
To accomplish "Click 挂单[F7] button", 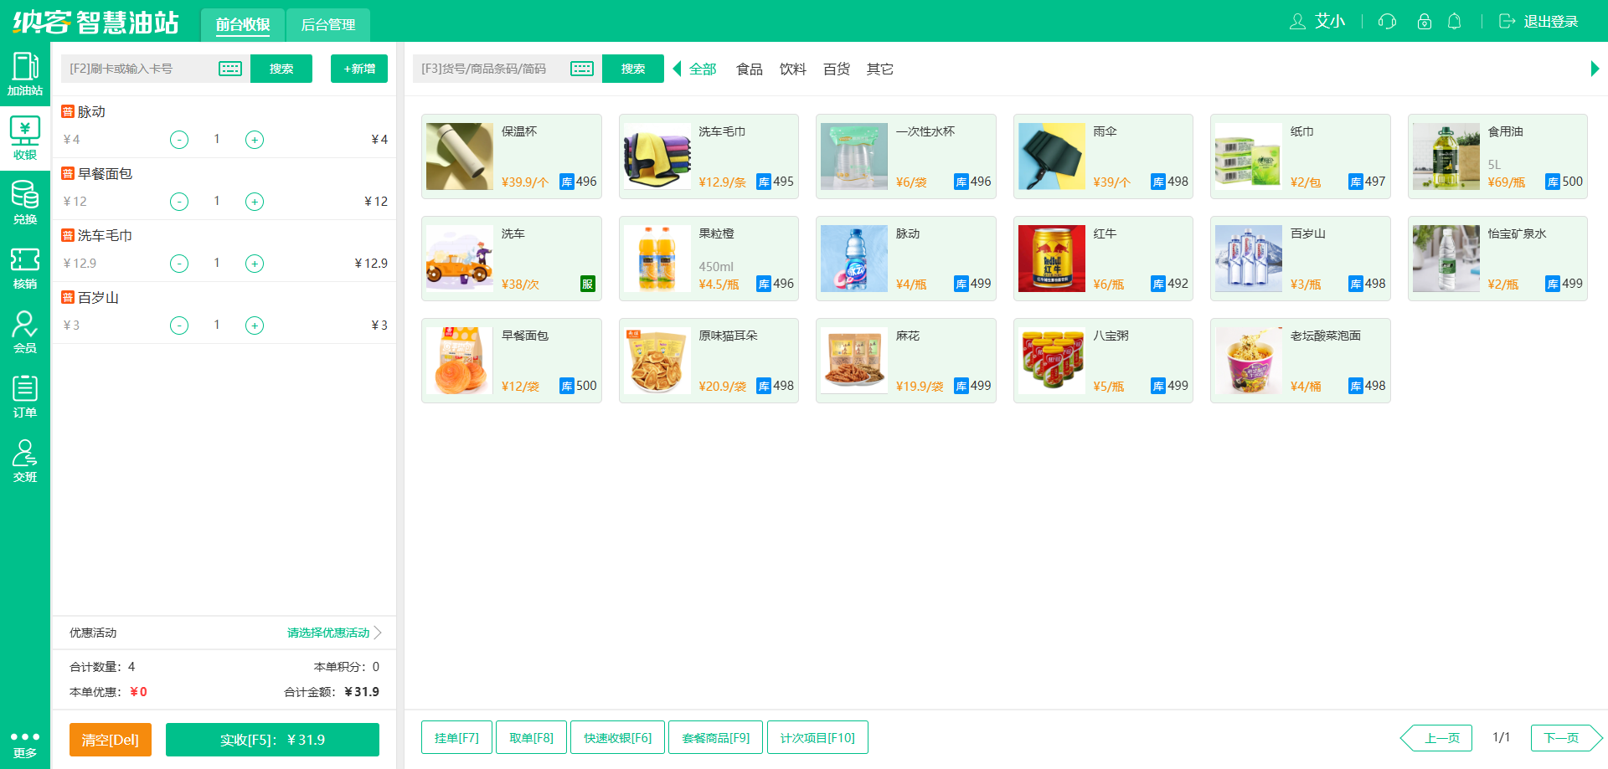I will pos(456,737).
